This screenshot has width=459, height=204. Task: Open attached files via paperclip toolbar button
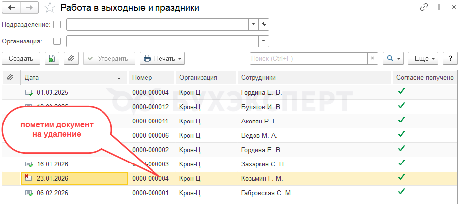click(71, 58)
